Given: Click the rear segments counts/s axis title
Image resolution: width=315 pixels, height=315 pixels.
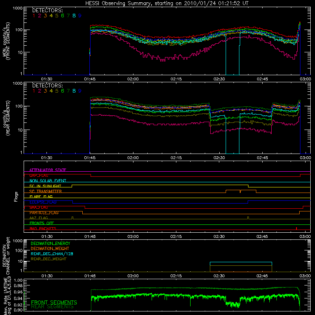Looking at the screenshot, I should tap(6, 118).
